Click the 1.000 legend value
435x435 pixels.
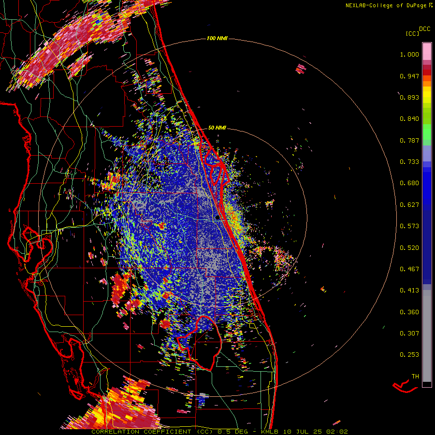tap(409, 54)
